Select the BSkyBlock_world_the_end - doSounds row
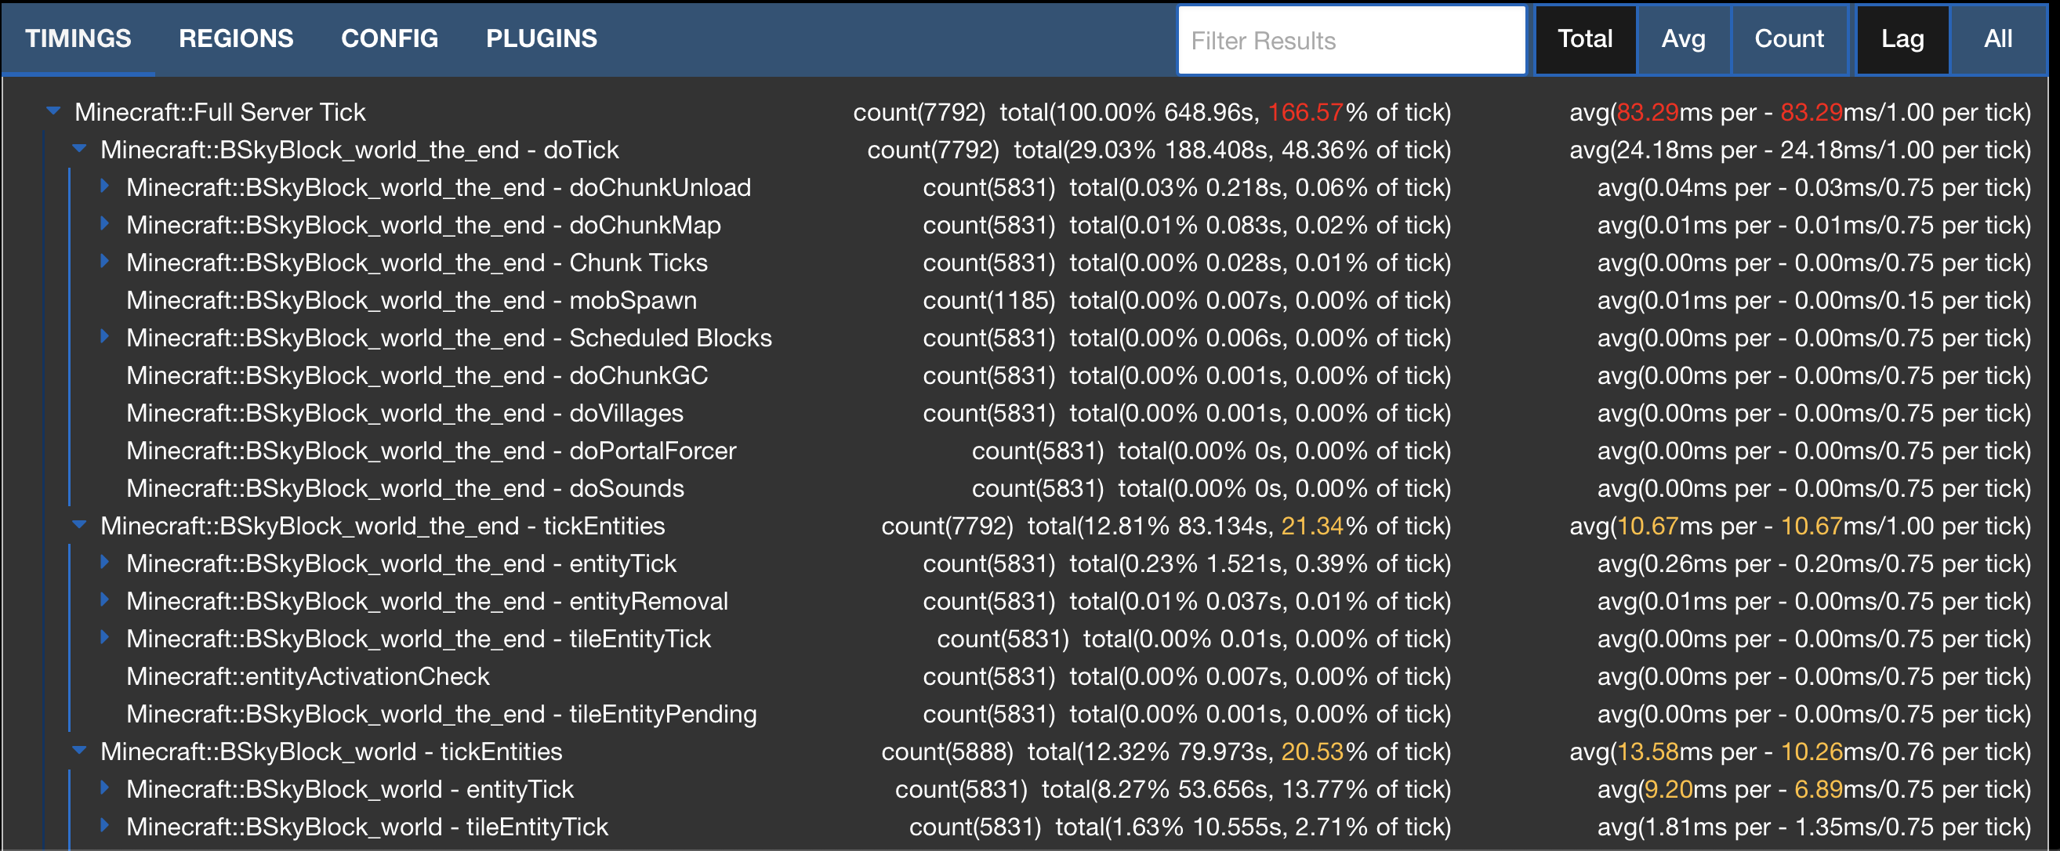 coord(1078,488)
